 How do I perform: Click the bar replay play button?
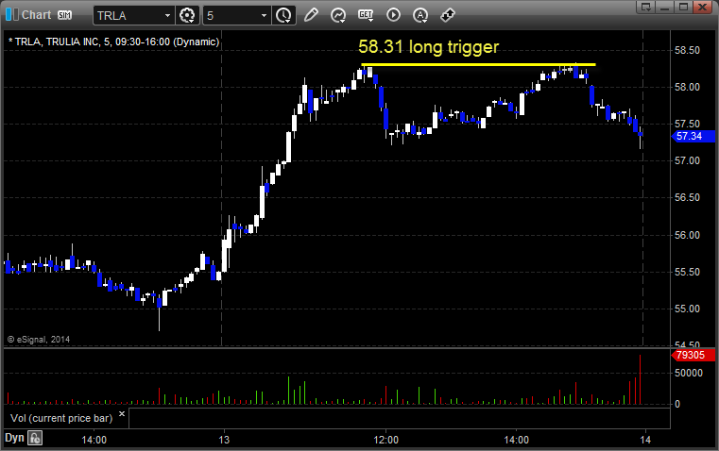(393, 15)
